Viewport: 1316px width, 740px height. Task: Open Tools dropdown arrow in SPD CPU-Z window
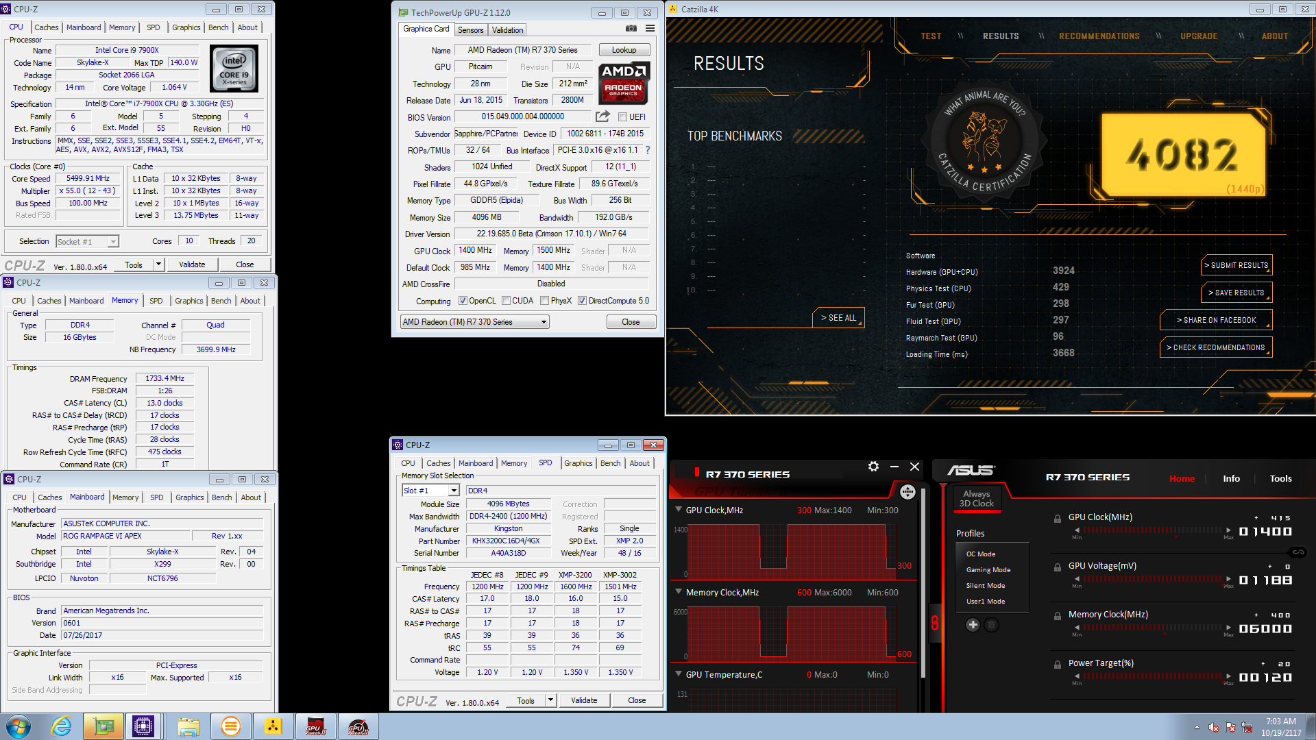coord(550,700)
